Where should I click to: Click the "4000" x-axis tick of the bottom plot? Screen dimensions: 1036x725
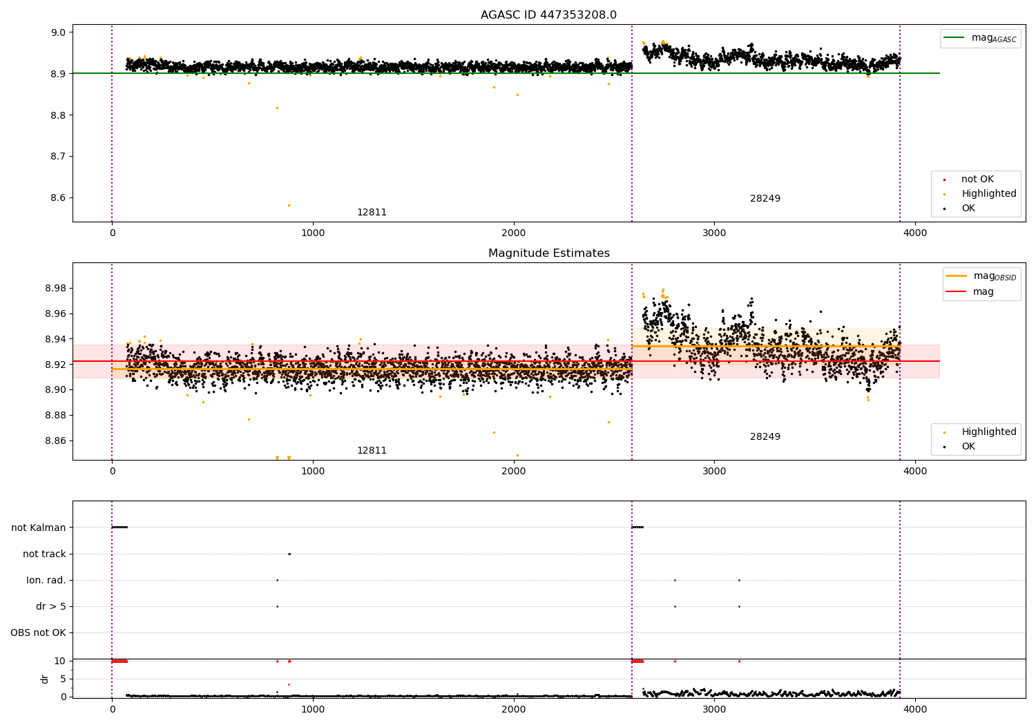[915, 709]
